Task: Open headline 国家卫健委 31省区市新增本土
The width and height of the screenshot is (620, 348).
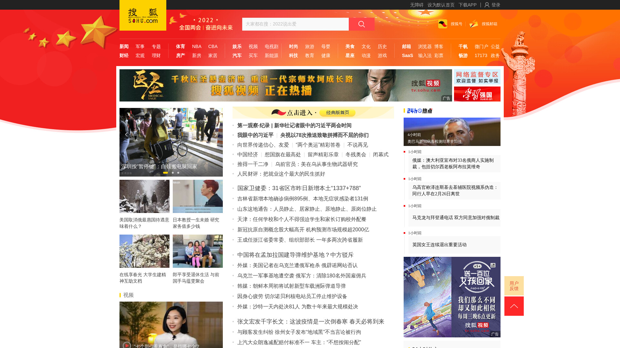Action: pos(299,188)
